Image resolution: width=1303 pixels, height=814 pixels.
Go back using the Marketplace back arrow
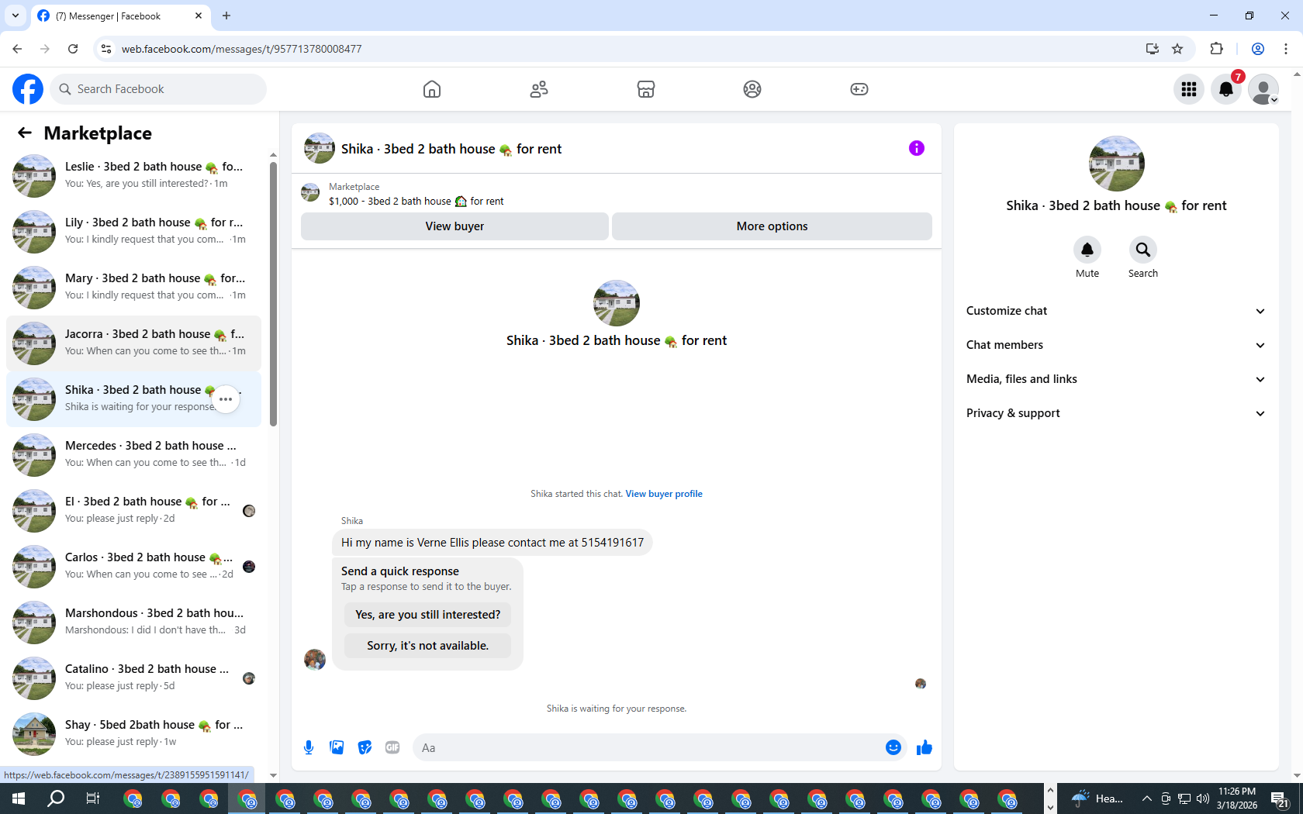pyautogui.click(x=25, y=133)
